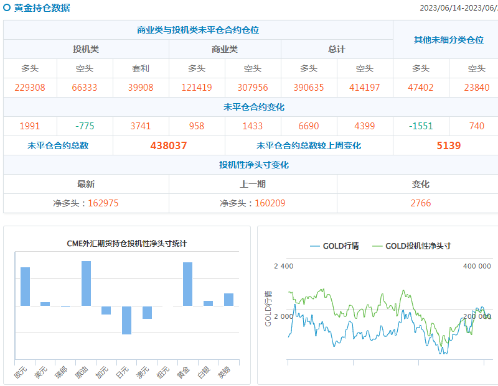Image resolution: width=498 pixels, height=386 pixels.
Task: Click the 商业类 column header
Action: 225,50
